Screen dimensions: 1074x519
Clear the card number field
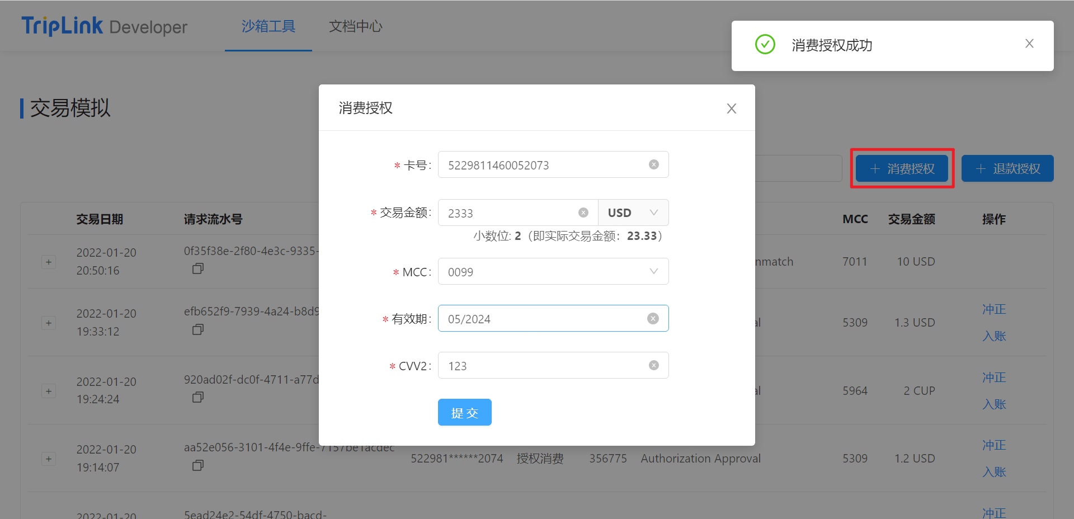point(653,164)
